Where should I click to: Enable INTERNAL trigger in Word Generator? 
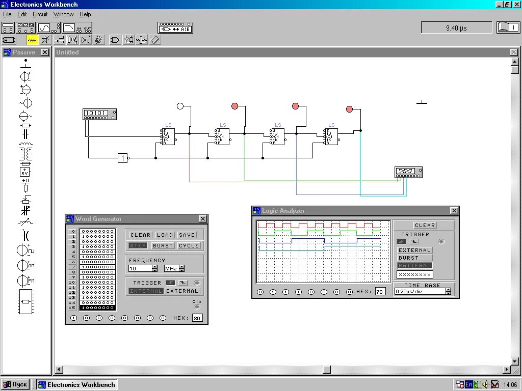[146, 291]
